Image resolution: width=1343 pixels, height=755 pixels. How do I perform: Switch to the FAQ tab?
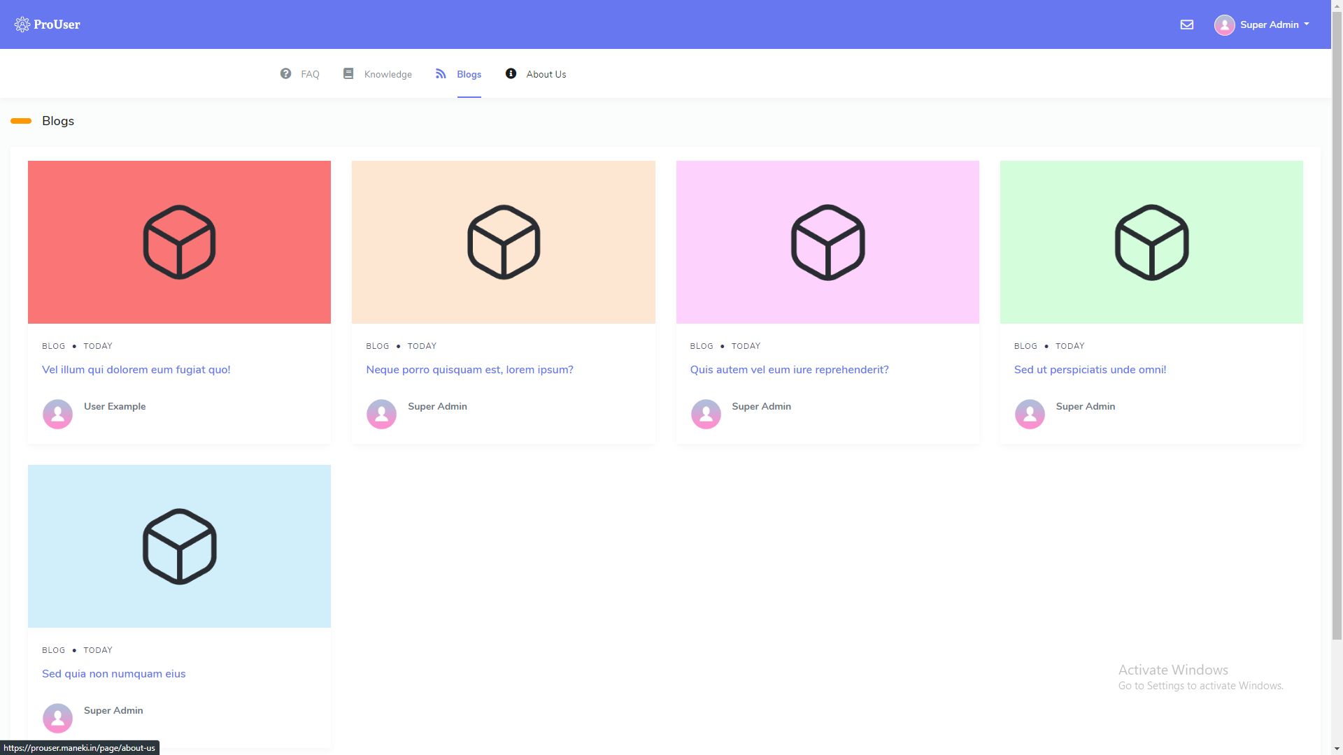[310, 74]
